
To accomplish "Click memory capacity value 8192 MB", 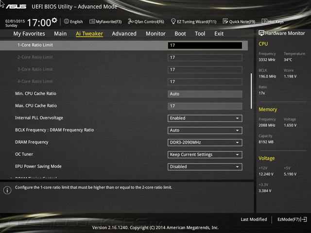I will (x=266, y=142).
